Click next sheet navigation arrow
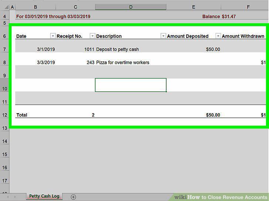Image resolution: width=269 pixels, height=201 pixels. click(x=15, y=197)
